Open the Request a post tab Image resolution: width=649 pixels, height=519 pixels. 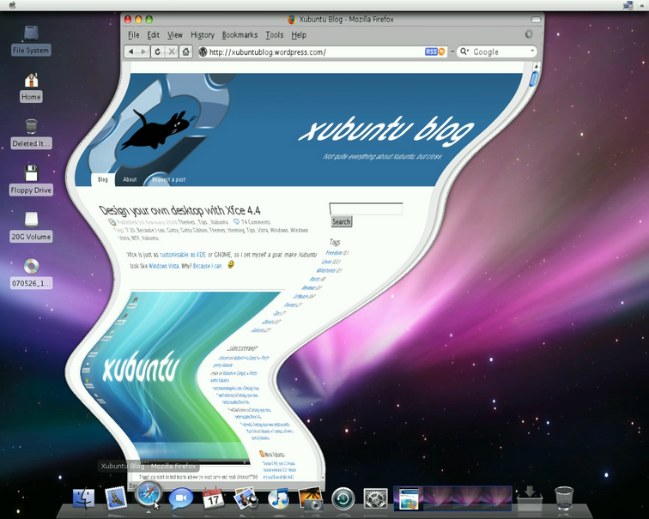pos(168,179)
